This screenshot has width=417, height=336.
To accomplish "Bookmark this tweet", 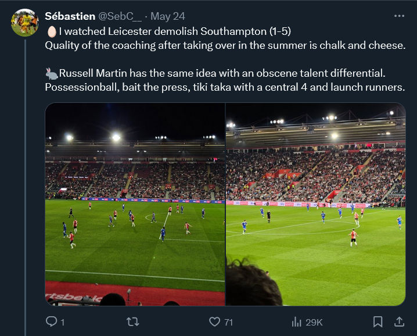I will coord(378,321).
